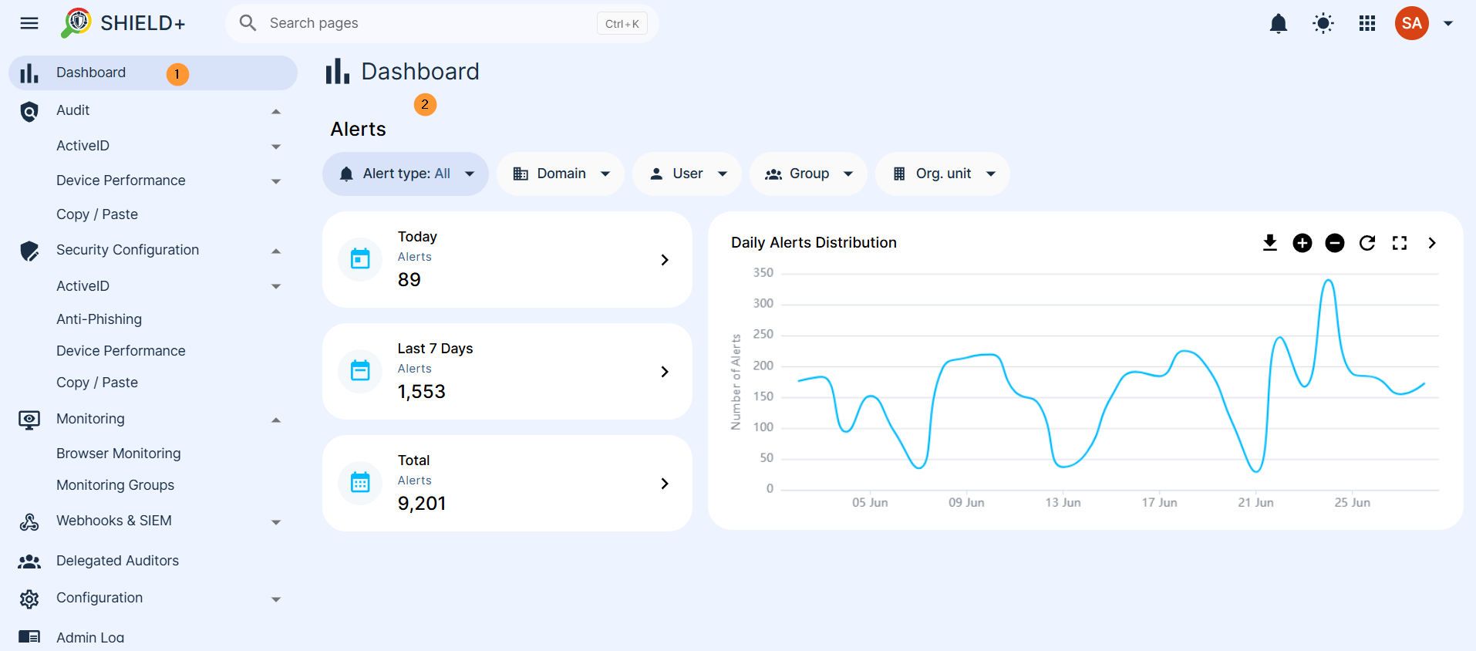Focus the Search pages field
Screen dimensions: 1476x651
442,23
